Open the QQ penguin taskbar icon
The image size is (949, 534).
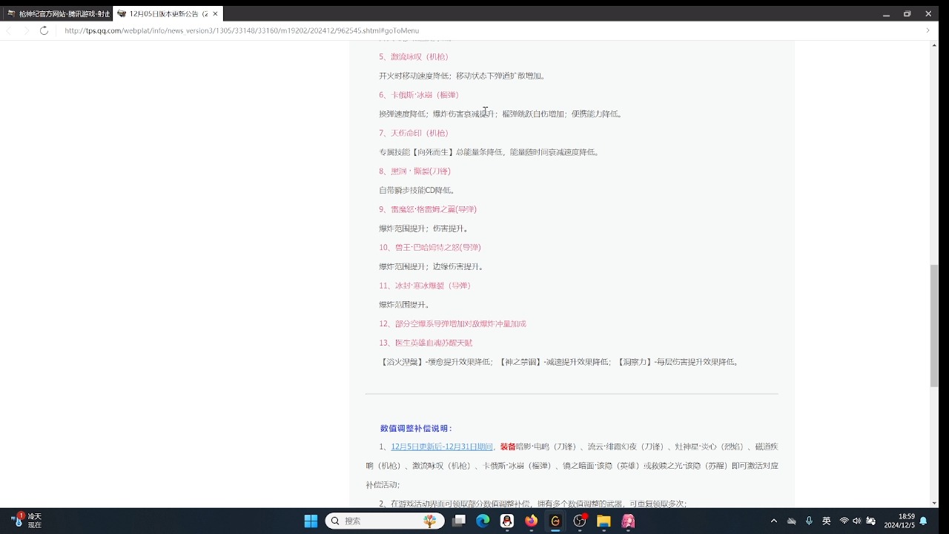click(507, 521)
